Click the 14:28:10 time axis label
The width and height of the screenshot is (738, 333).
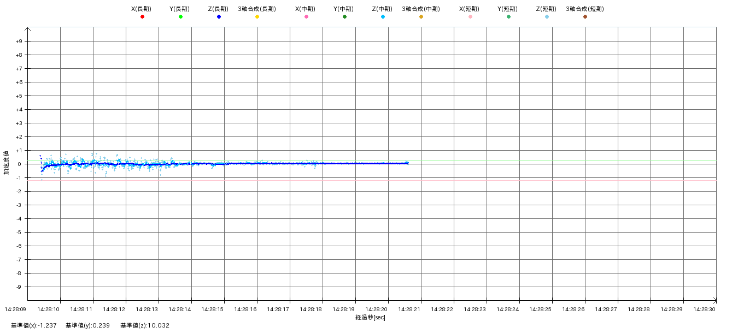pos(49,309)
